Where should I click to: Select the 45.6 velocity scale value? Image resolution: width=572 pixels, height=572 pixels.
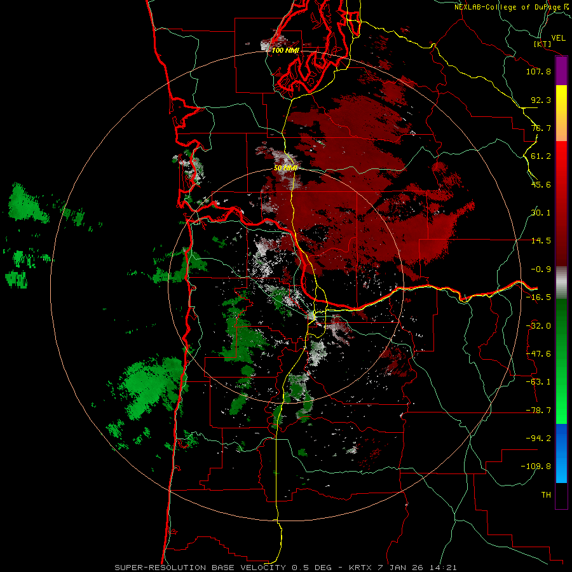point(541,184)
